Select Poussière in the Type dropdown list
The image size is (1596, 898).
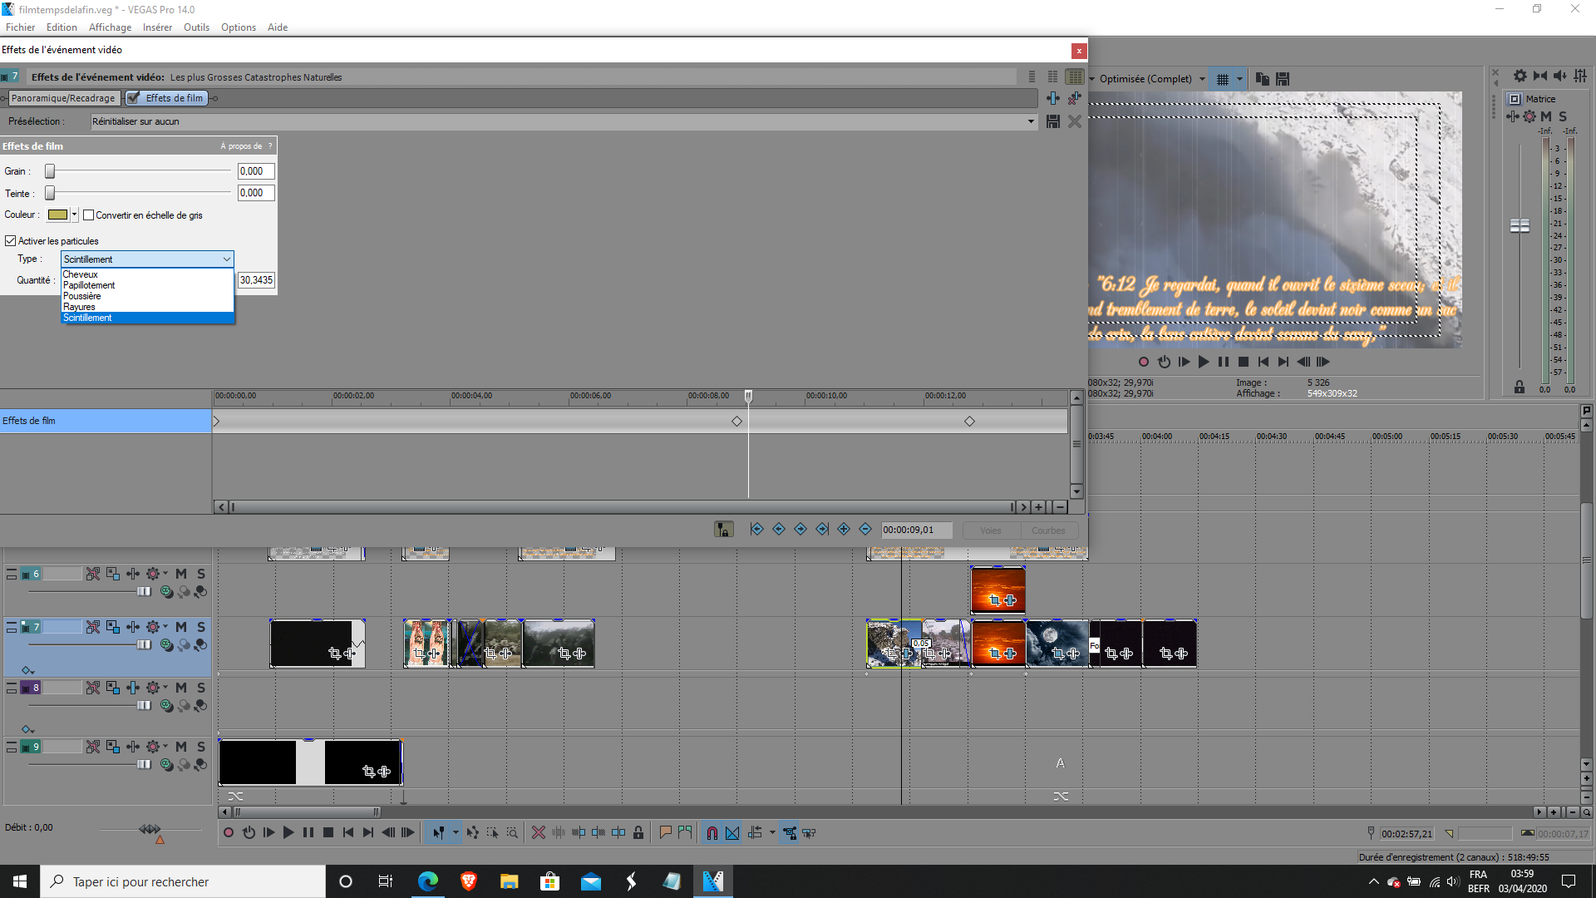pos(82,296)
